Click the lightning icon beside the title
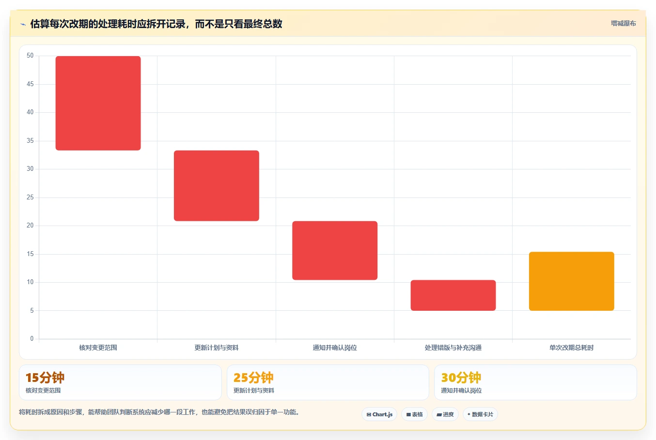This screenshot has height=440, width=656. coord(23,24)
